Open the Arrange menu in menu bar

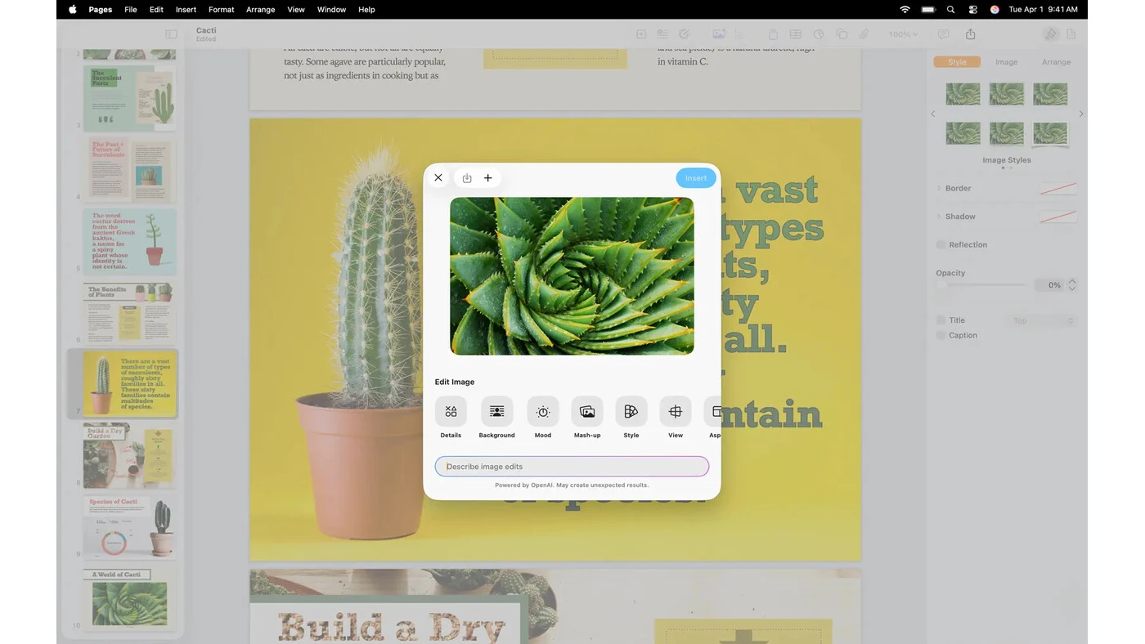[x=260, y=10]
